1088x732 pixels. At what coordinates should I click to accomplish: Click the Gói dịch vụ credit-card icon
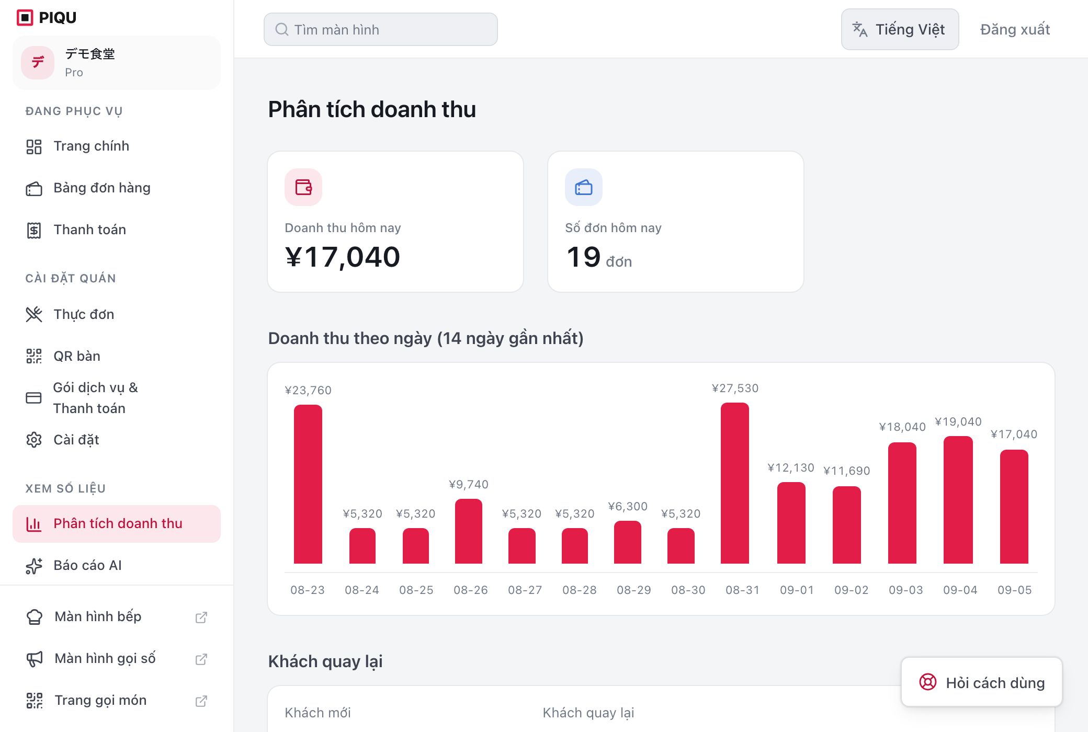(x=34, y=398)
